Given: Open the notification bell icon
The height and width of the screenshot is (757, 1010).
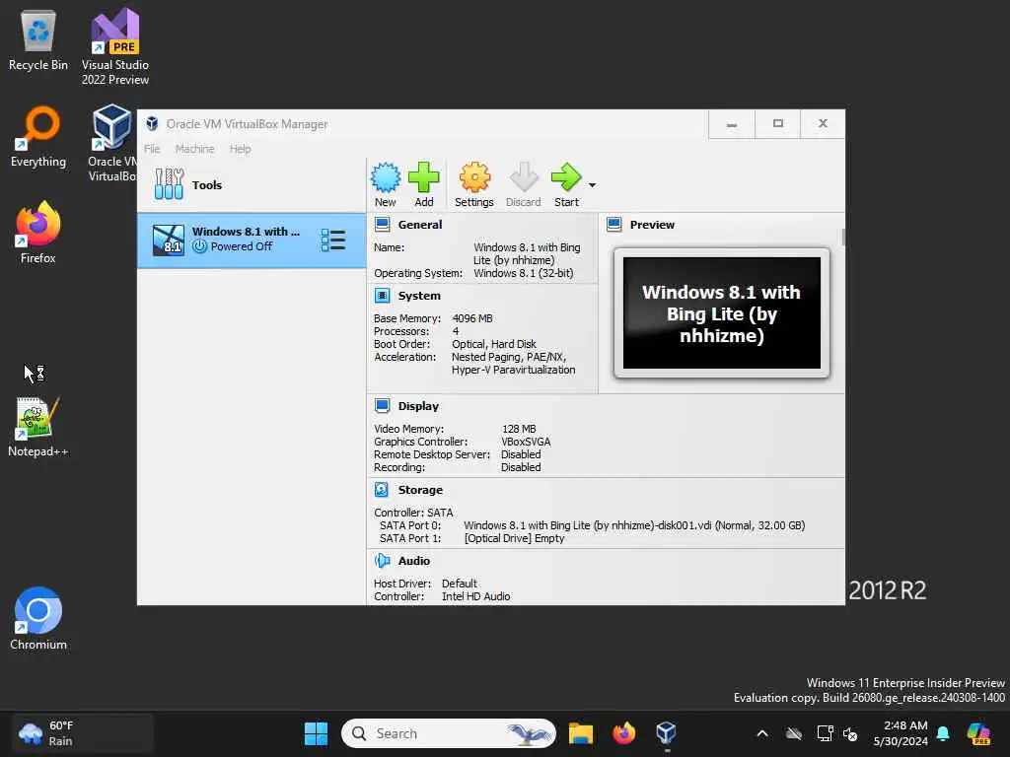Looking at the screenshot, I should (942, 733).
